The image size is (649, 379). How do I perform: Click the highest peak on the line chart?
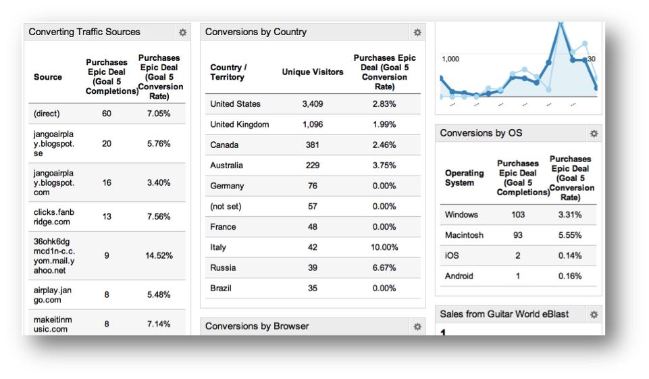pos(560,26)
